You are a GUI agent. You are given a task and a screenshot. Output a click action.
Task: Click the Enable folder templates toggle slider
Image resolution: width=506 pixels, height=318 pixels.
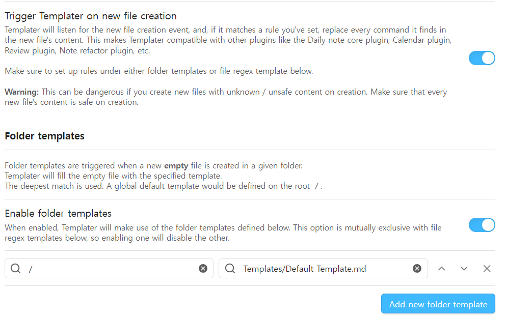pos(482,225)
